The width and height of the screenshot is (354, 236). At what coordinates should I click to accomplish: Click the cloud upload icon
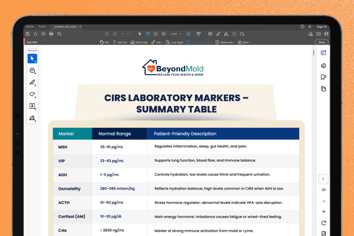click(43, 34)
